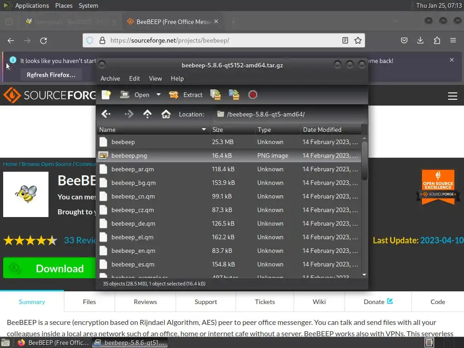Expand the Open recent dropdown arrow
Image resolution: width=464 pixels, height=348 pixels.
click(x=159, y=95)
